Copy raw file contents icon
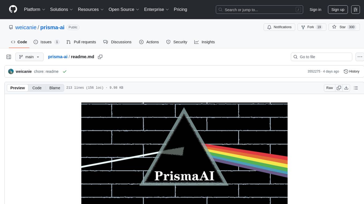The height and width of the screenshot is (204, 364). tap(339, 88)
